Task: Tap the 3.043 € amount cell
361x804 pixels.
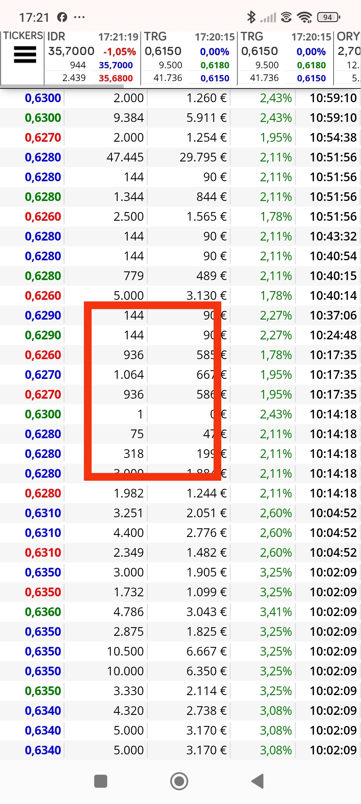Action: click(x=206, y=612)
